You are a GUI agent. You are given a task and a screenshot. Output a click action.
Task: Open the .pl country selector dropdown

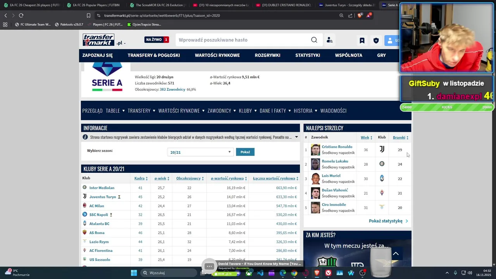pyautogui.click(x=121, y=43)
